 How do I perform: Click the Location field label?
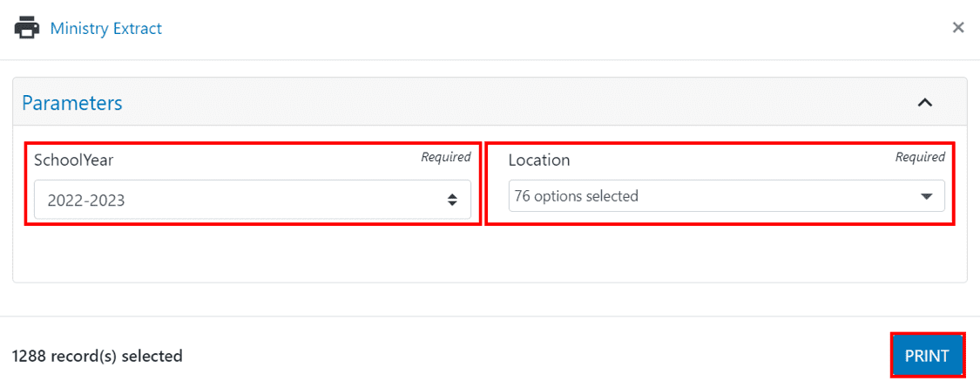click(538, 160)
